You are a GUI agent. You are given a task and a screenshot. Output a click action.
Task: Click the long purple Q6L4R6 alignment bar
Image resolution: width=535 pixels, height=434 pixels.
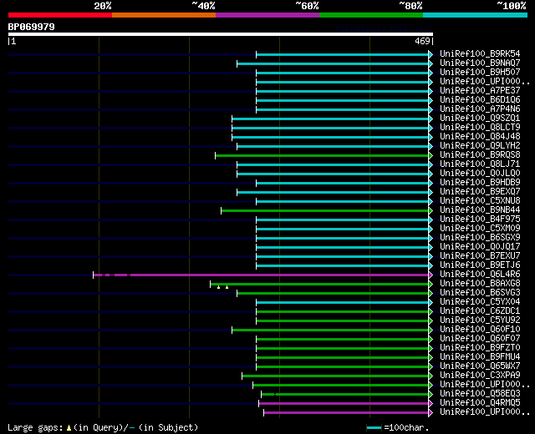[x=261, y=275]
